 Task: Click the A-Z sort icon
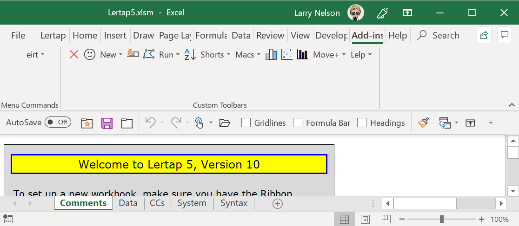(190, 55)
